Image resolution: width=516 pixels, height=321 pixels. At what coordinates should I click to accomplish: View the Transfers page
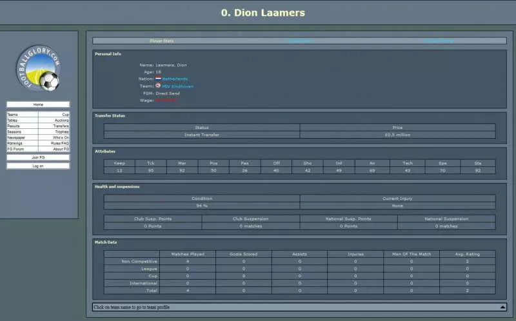[61, 126]
